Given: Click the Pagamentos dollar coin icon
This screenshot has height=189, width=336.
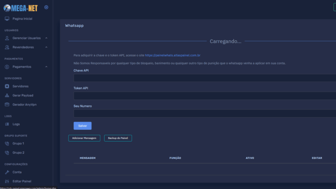Looking at the screenshot, I should (7, 67).
